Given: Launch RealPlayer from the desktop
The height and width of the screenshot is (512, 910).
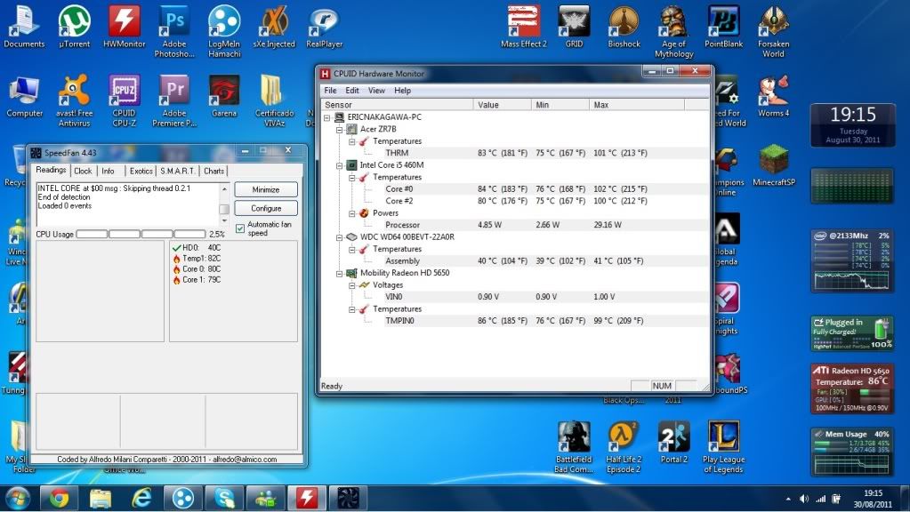Looking at the screenshot, I should click(324, 27).
